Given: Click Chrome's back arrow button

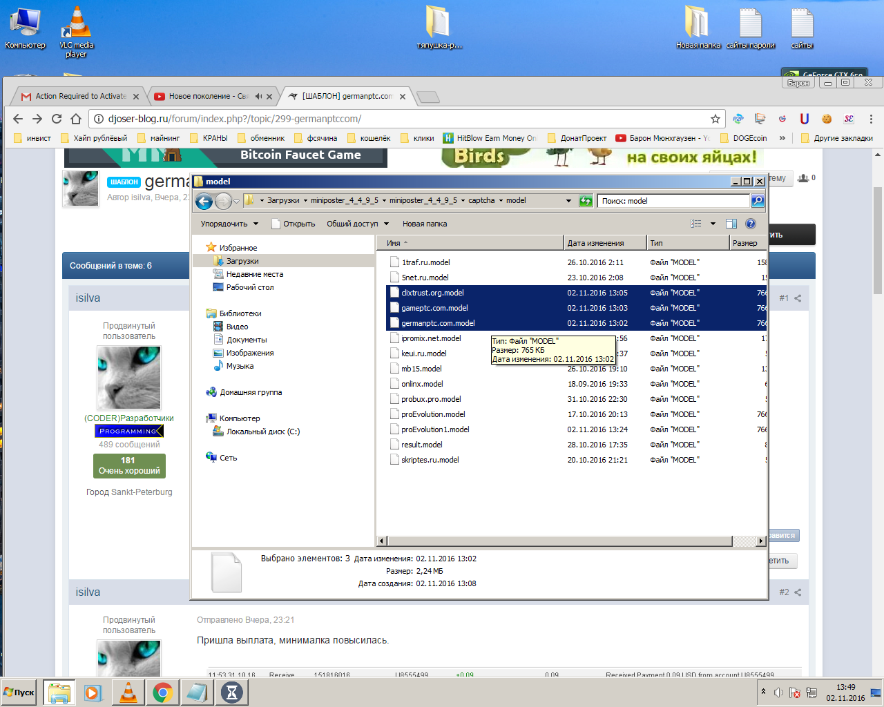Looking at the screenshot, I should click(x=18, y=119).
